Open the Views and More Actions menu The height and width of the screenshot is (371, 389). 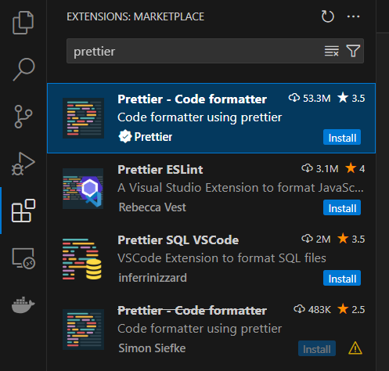353,16
